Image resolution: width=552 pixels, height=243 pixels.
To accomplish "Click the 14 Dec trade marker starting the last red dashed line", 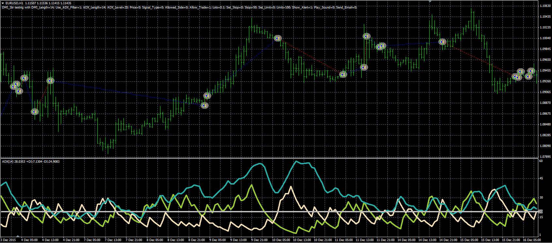I will [442, 42].
